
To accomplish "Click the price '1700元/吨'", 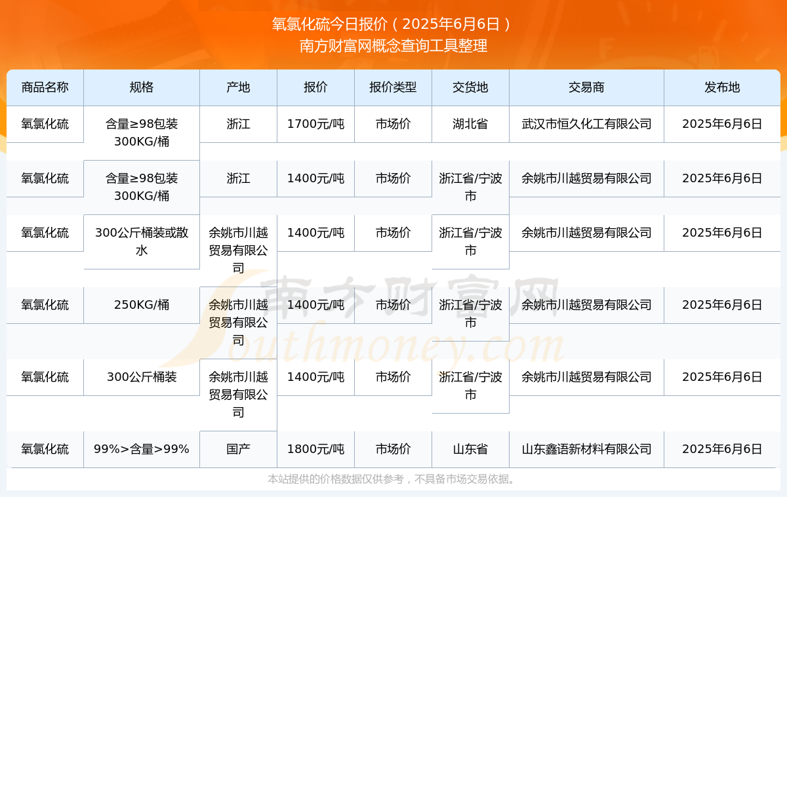I will pos(315,124).
